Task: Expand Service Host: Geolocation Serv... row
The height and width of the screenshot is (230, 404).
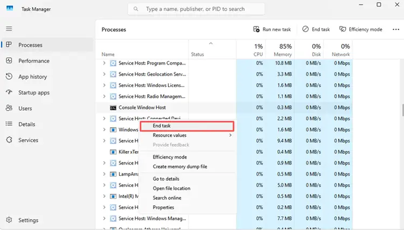Action: point(104,74)
